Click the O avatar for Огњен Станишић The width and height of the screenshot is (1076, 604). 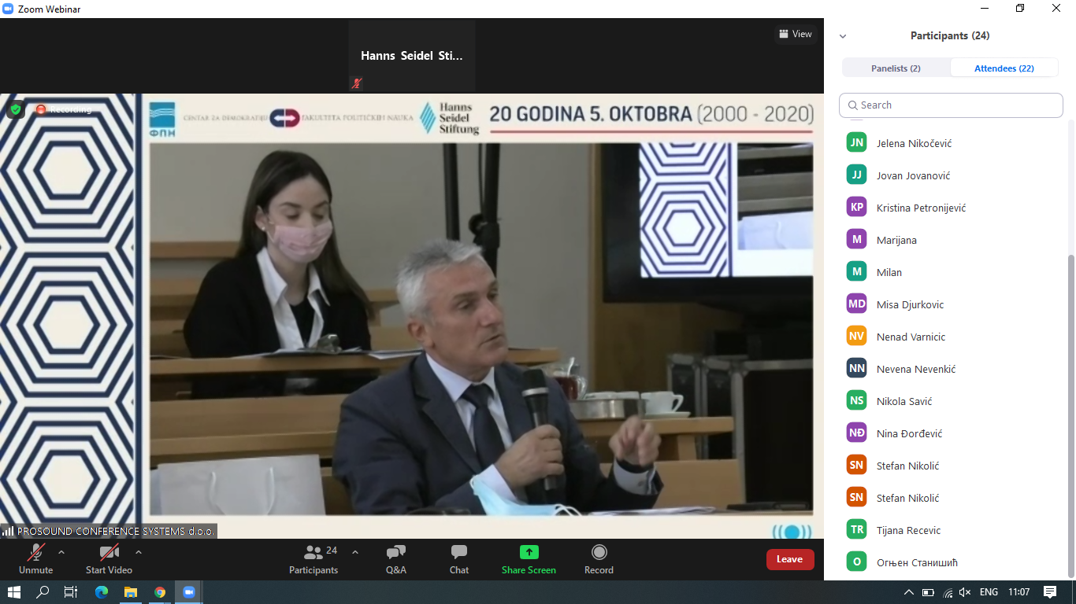coord(856,562)
